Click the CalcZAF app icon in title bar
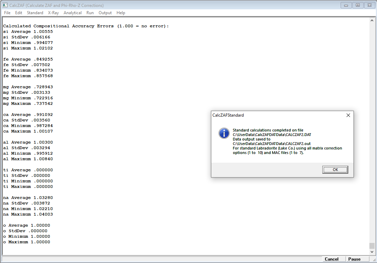377x263 pixels. (5, 5)
